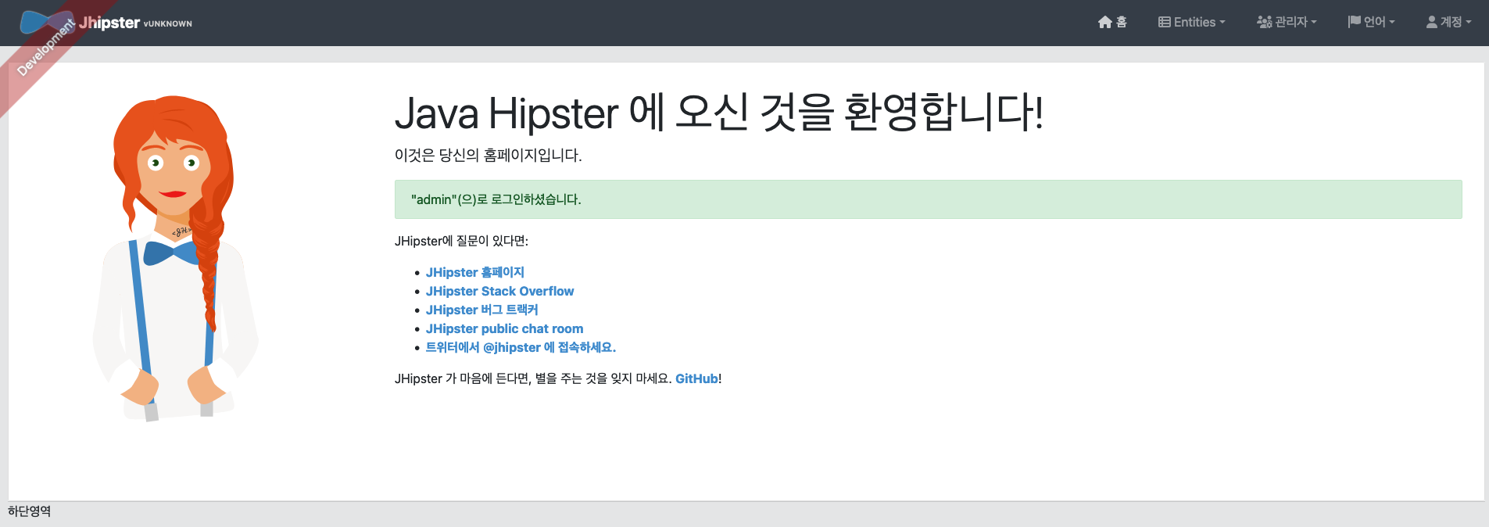Expand the 계정 dropdown caret
Screen dimensions: 1489x527
(1469, 23)
